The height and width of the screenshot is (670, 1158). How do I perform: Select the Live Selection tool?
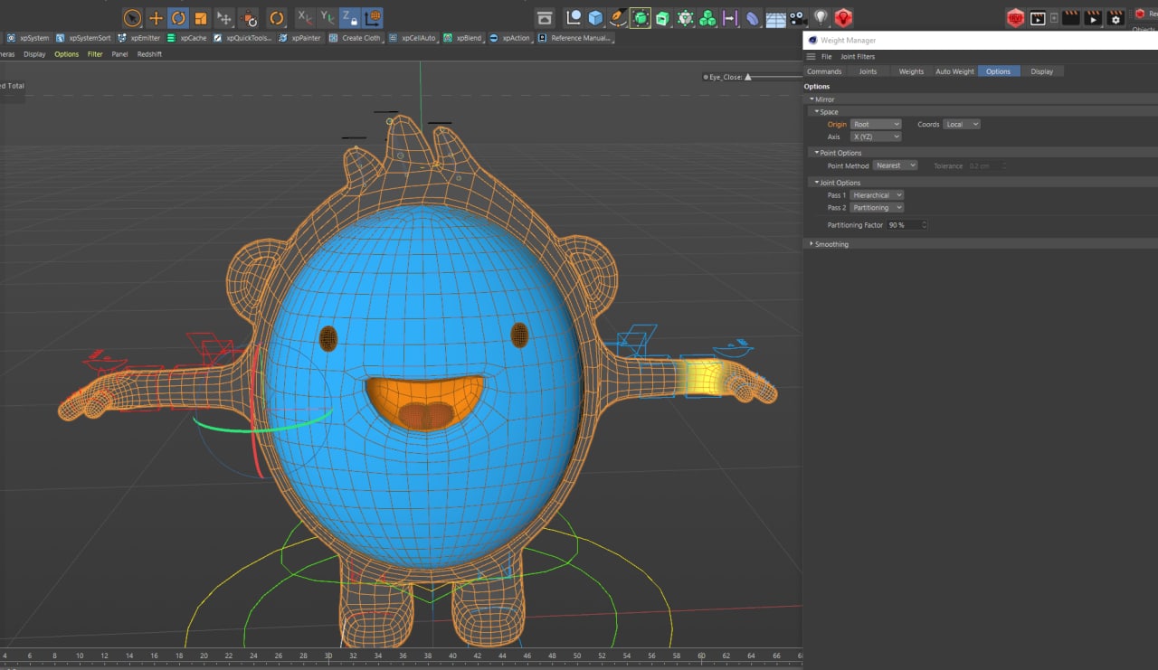(132, 18)
